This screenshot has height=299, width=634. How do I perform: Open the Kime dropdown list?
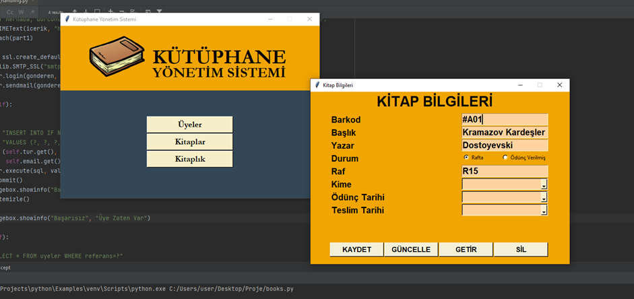tap(544, 185)
